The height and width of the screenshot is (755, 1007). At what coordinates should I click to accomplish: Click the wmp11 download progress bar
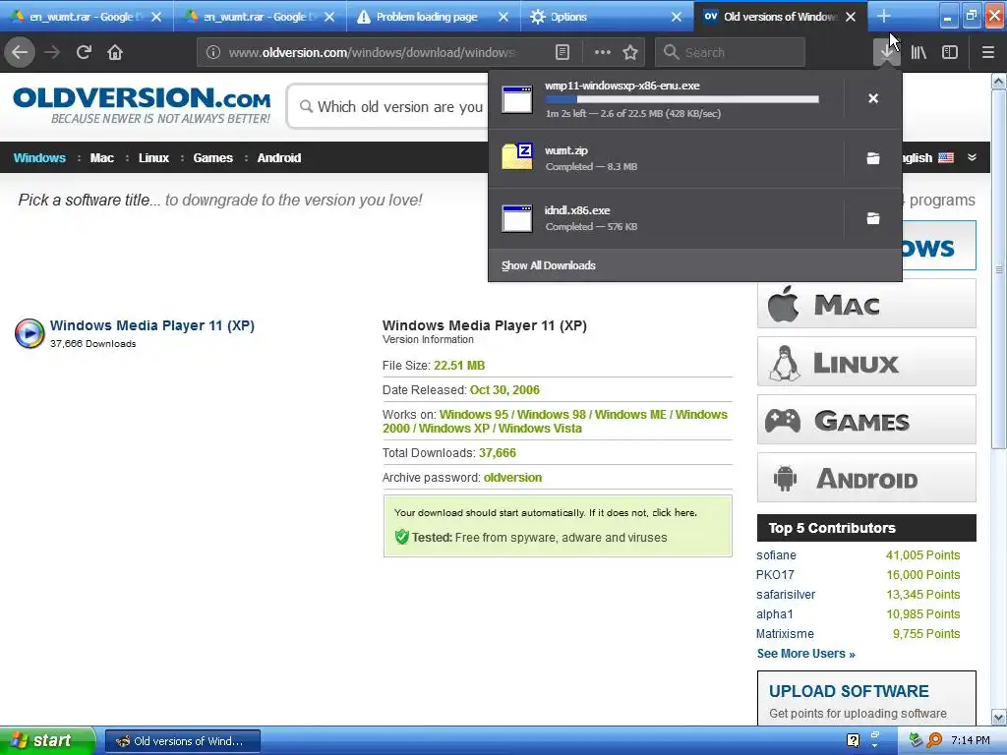coord(682,99)
